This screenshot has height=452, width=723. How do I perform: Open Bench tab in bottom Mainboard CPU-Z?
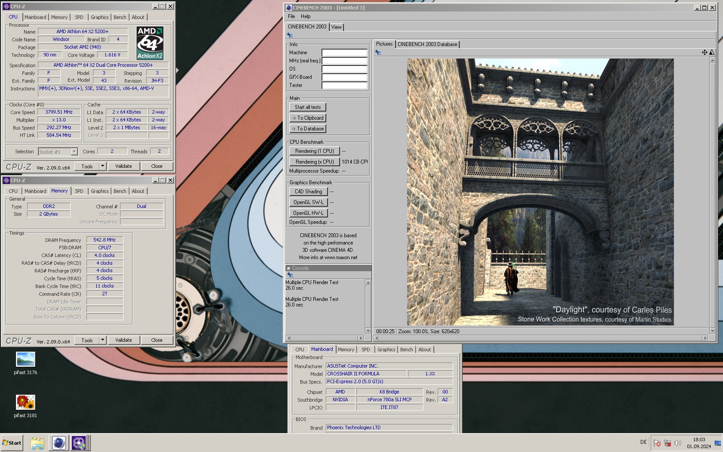(x=406, y=350)
